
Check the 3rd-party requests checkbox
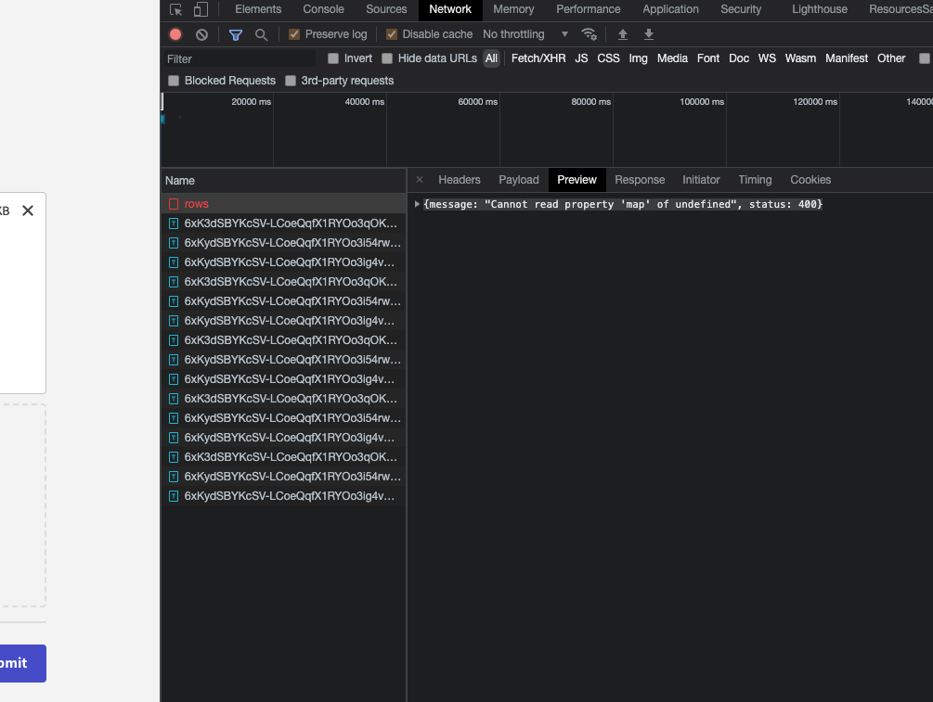point(291,81)
